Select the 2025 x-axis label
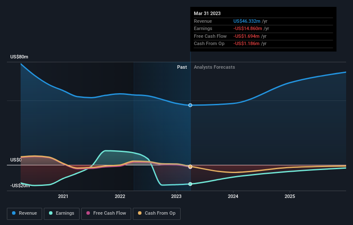 tap(290, 196)
